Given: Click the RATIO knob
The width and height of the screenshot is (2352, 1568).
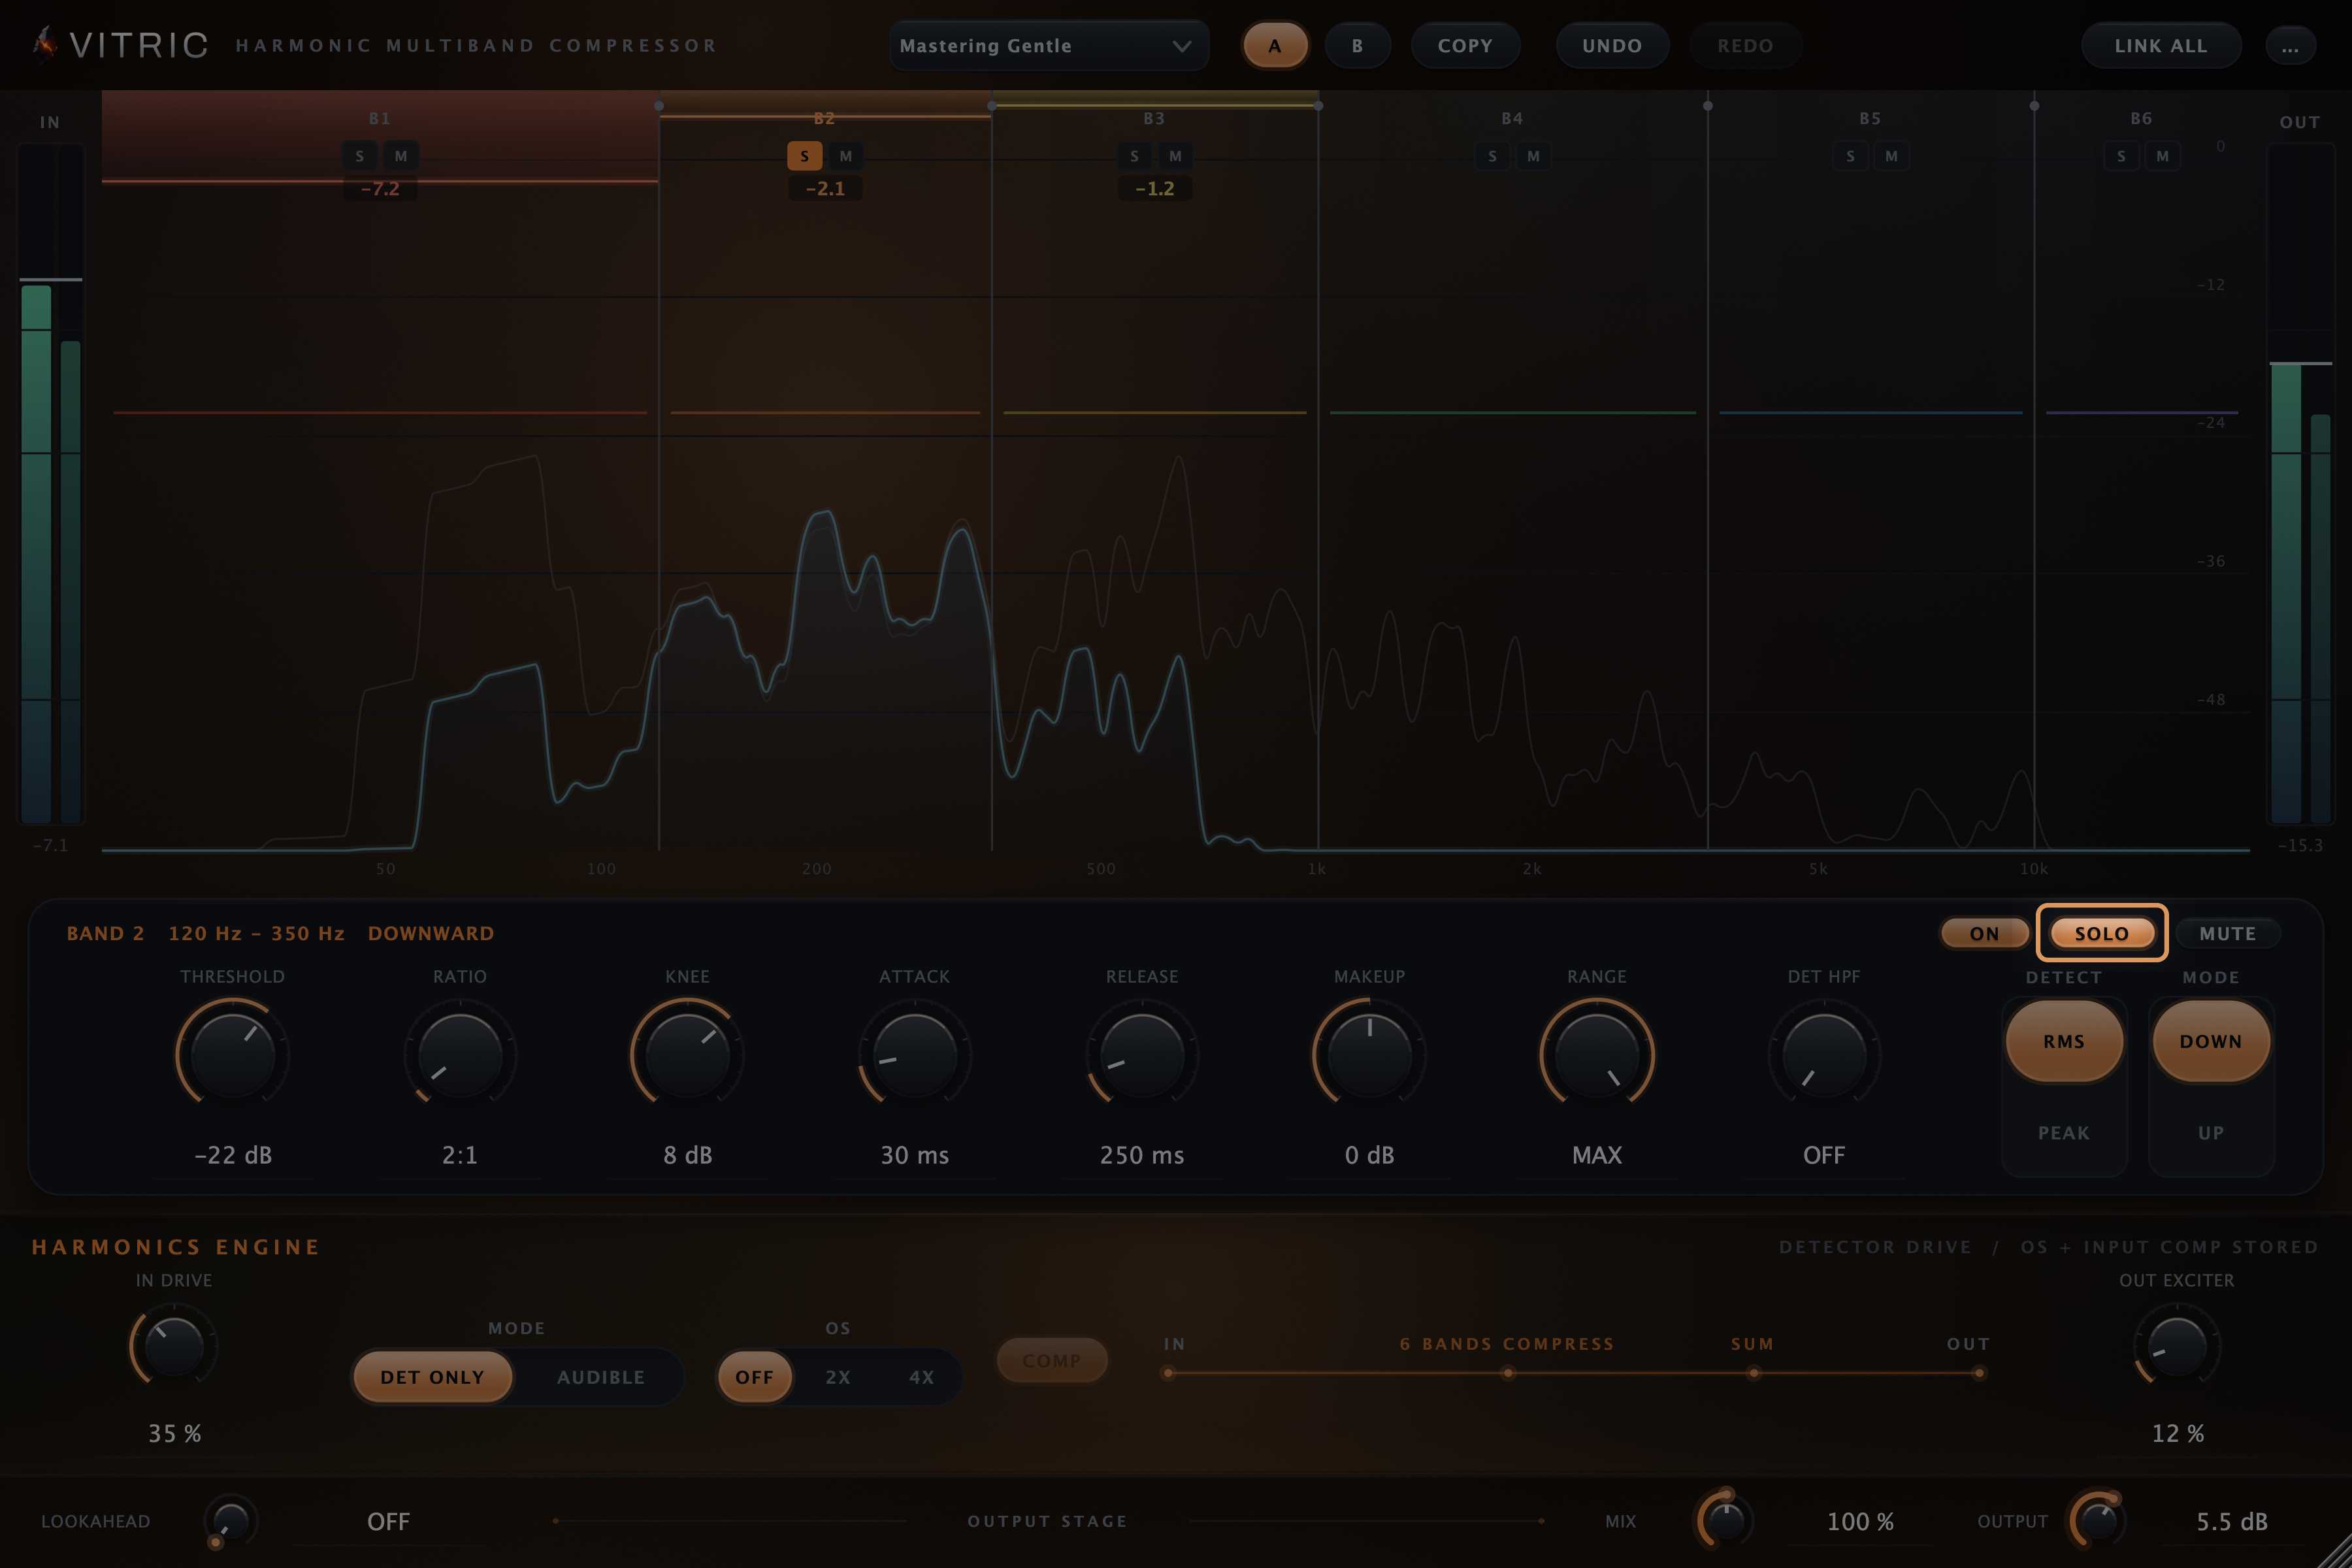Looking at the screenshot, I should coord(460,1054).
